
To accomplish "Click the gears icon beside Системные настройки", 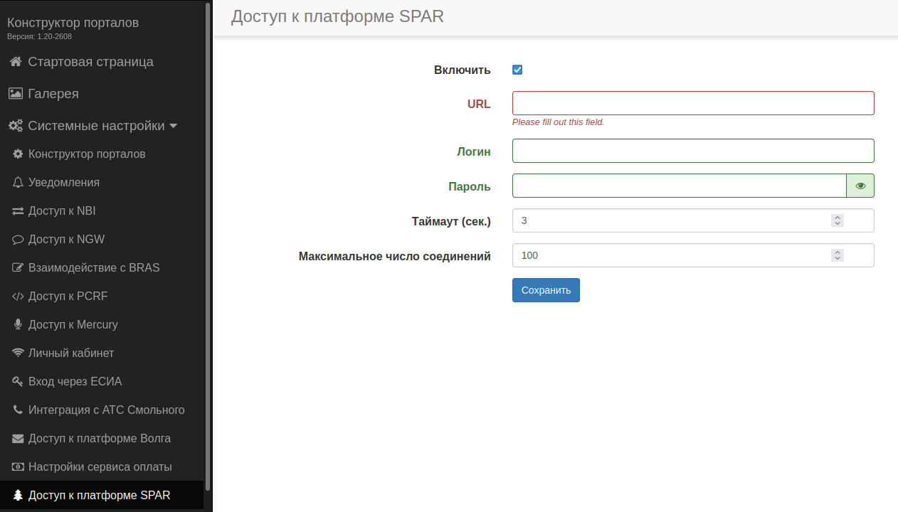I will (15, 126).
